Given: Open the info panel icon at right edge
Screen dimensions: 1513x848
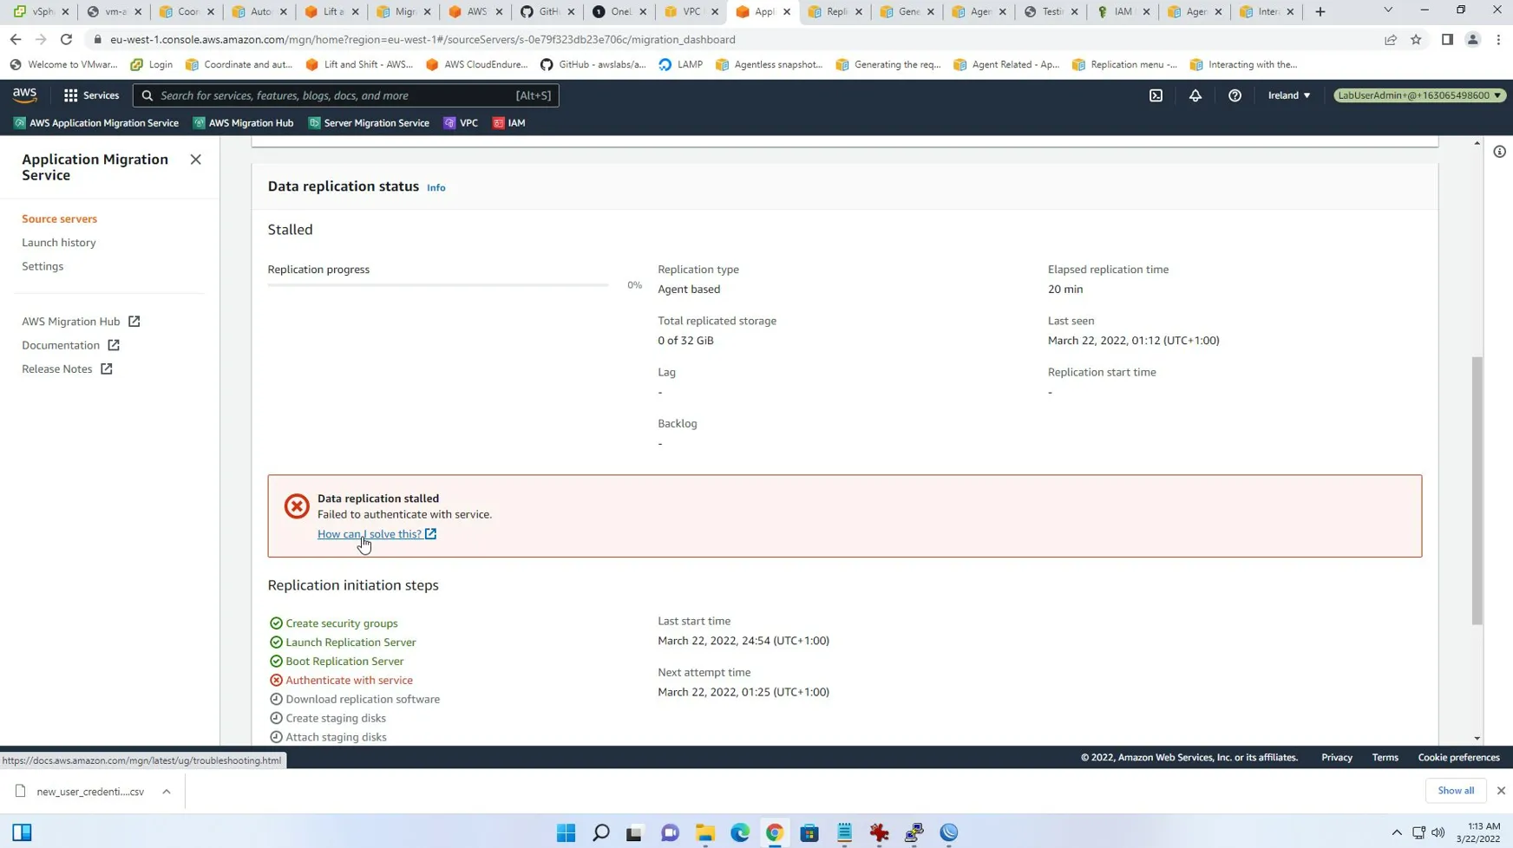Looking at the screenshot, I should tap(1499, 152).
